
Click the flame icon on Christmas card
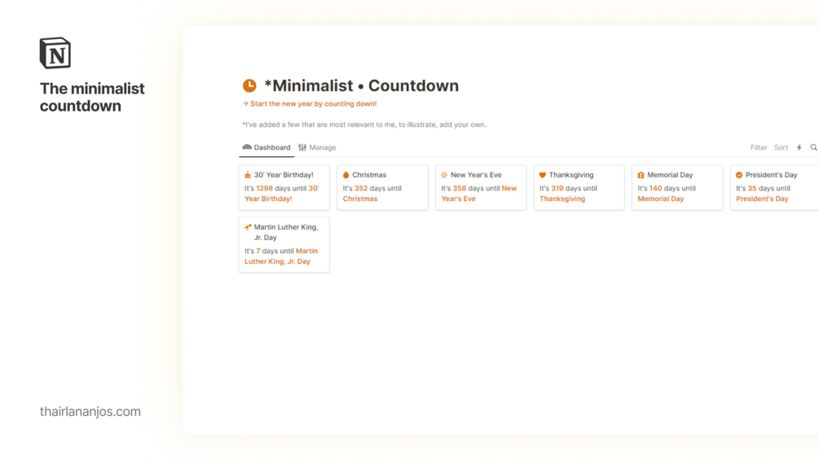(x=346, y=175)
